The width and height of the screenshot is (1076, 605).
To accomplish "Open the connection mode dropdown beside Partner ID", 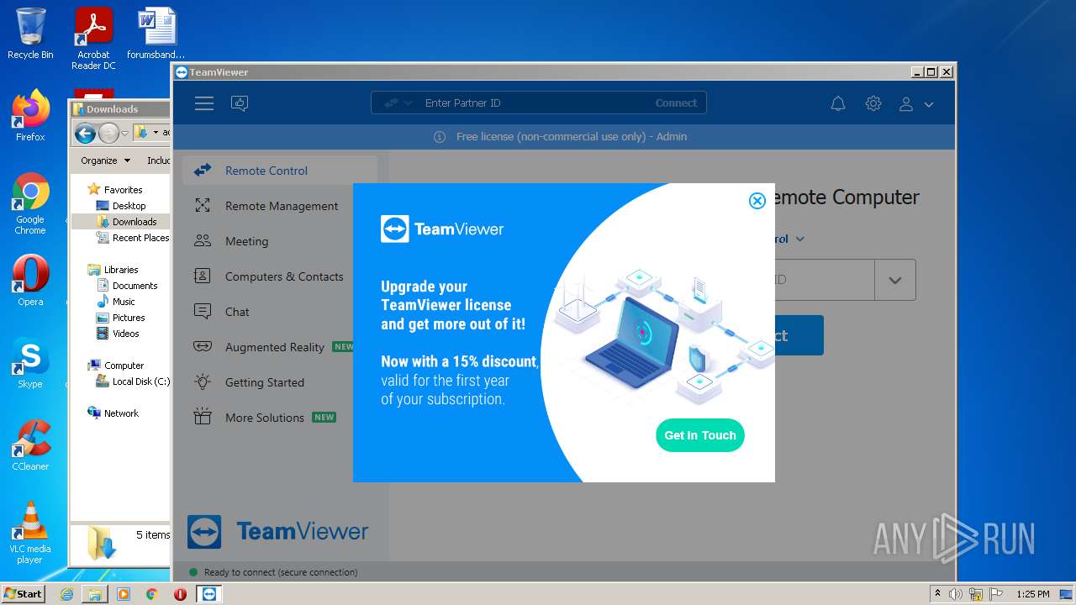I will point(398,103).
